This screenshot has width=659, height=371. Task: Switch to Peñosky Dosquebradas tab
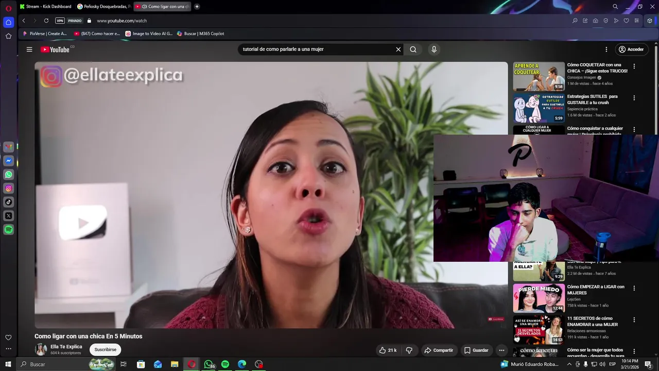(x=103, y=7)
